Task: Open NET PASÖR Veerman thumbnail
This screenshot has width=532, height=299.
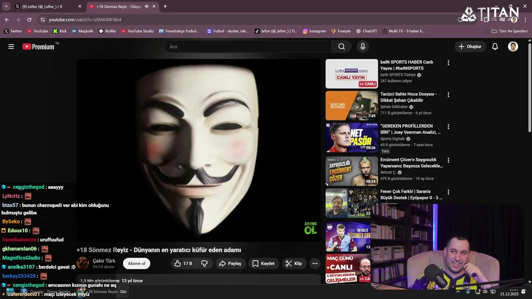Action: click(352, 137)
